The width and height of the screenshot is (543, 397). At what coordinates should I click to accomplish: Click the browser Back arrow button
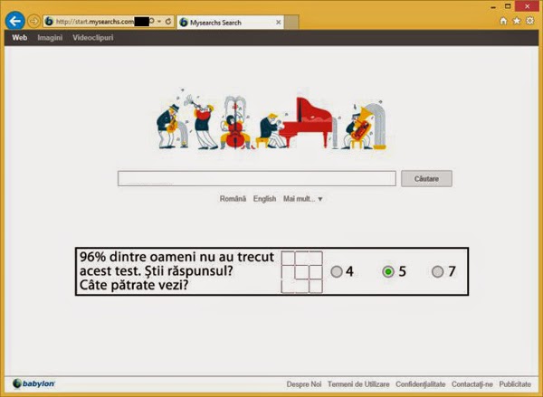pos(14,21)
